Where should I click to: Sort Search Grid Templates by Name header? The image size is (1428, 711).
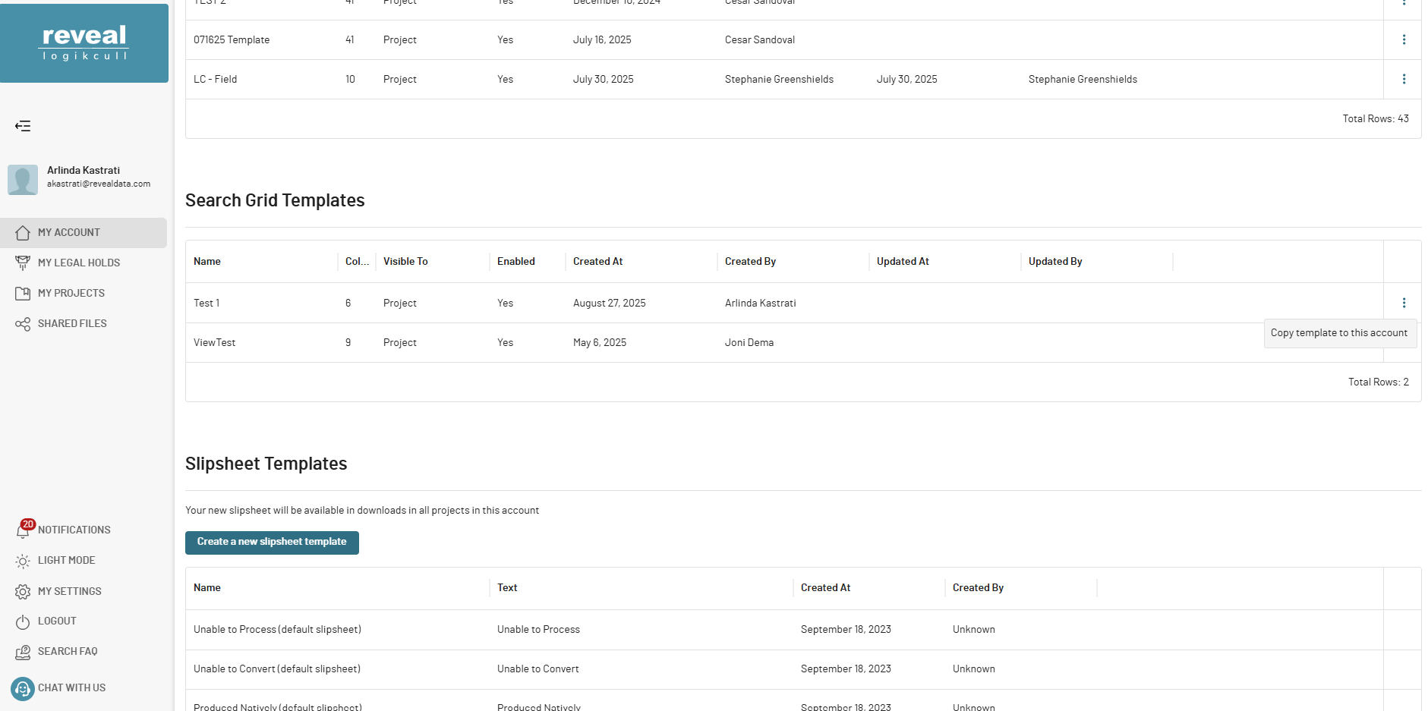(207, 262)
